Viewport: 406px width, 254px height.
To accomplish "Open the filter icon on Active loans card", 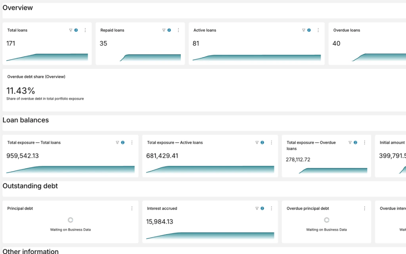I will point(304,30).
